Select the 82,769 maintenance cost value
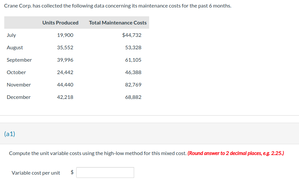 click(133, 85)
